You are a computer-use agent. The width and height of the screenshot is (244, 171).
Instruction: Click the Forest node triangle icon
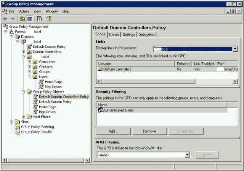pos(11,32)
